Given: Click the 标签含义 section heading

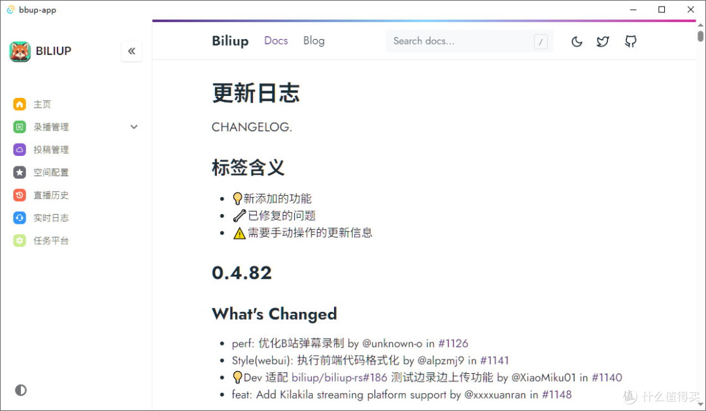Looking at the screenshot, I should [248, 168].
